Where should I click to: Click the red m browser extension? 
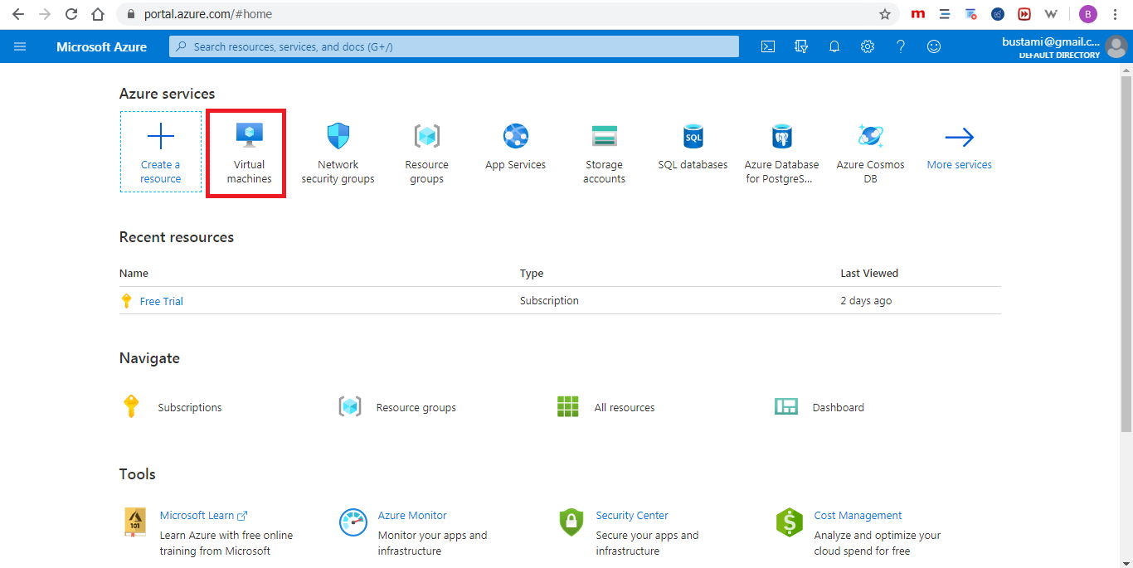click(918, 14)
